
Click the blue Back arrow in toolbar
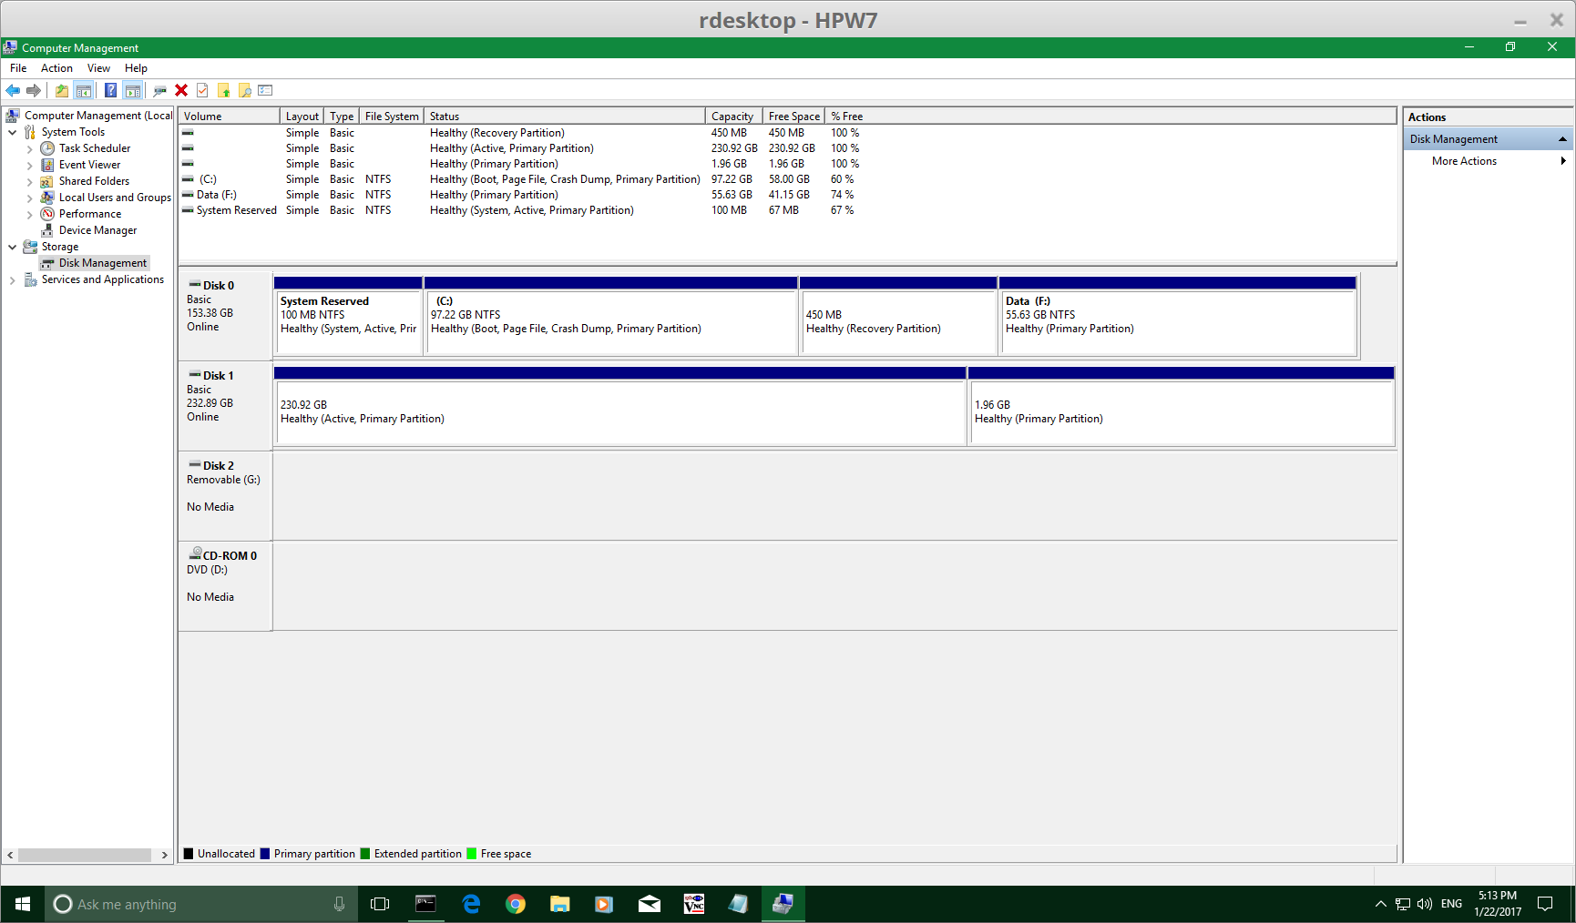13,90
